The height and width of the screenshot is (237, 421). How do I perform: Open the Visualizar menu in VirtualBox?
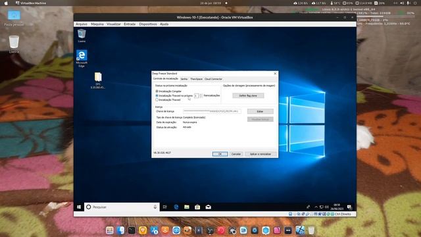[114, 24]
